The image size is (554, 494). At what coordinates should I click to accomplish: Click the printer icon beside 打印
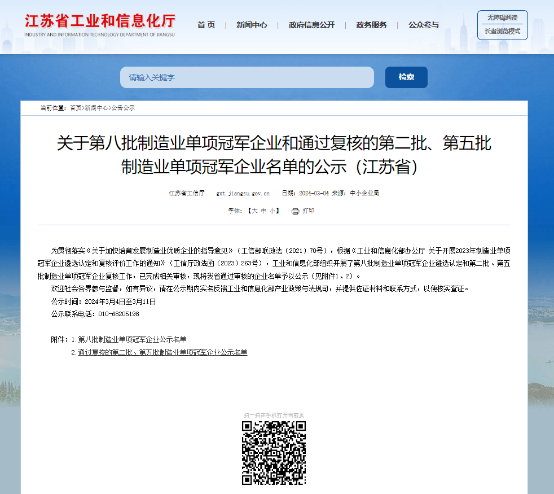[295, 211]
